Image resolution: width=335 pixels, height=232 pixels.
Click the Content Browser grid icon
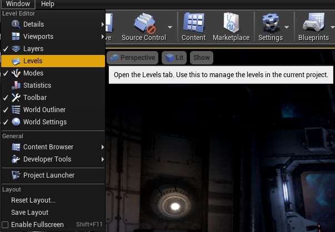(16, 147)
